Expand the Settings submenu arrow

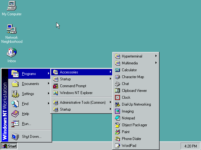49,93
